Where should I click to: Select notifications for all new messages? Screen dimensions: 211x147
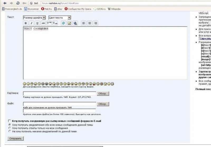(x=10, y=125)
